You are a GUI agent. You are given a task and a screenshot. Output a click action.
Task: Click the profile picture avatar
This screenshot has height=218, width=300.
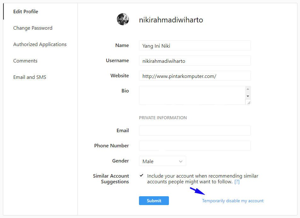[123, 19]
